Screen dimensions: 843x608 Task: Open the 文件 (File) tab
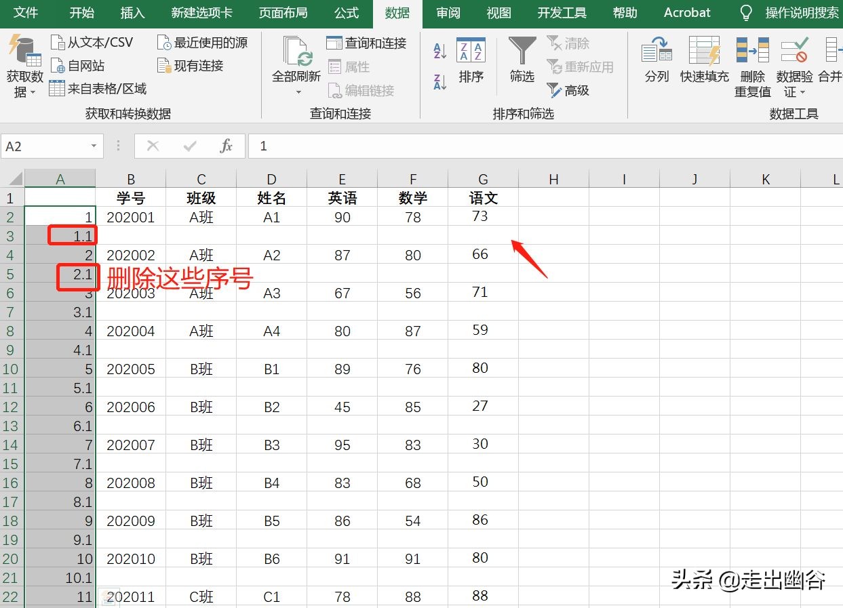tap(26, 13)
